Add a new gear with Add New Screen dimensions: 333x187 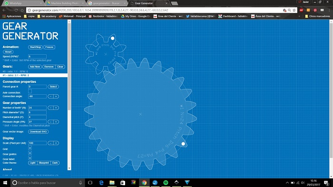pyautogui.click(x=35, y=67)
